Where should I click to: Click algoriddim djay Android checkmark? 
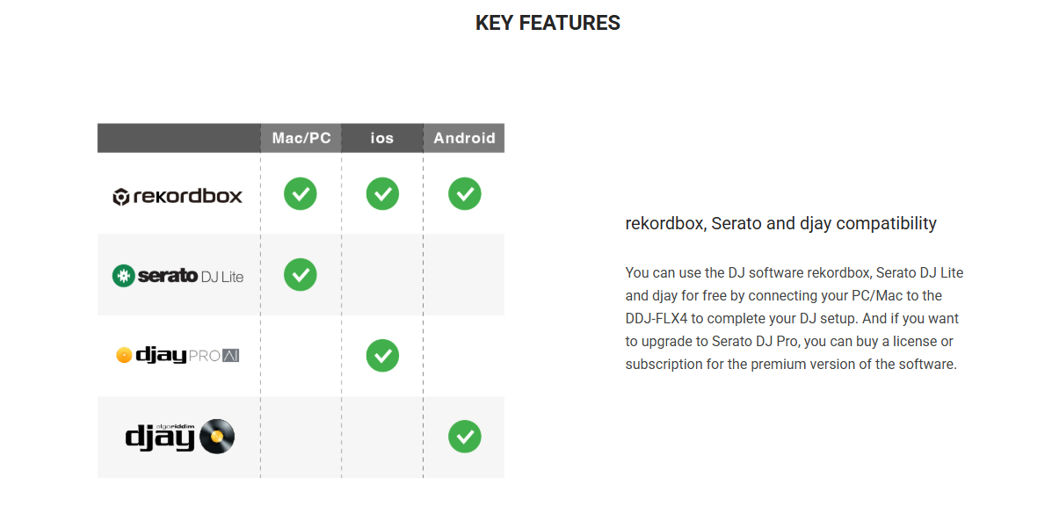[x=464, y=437]
